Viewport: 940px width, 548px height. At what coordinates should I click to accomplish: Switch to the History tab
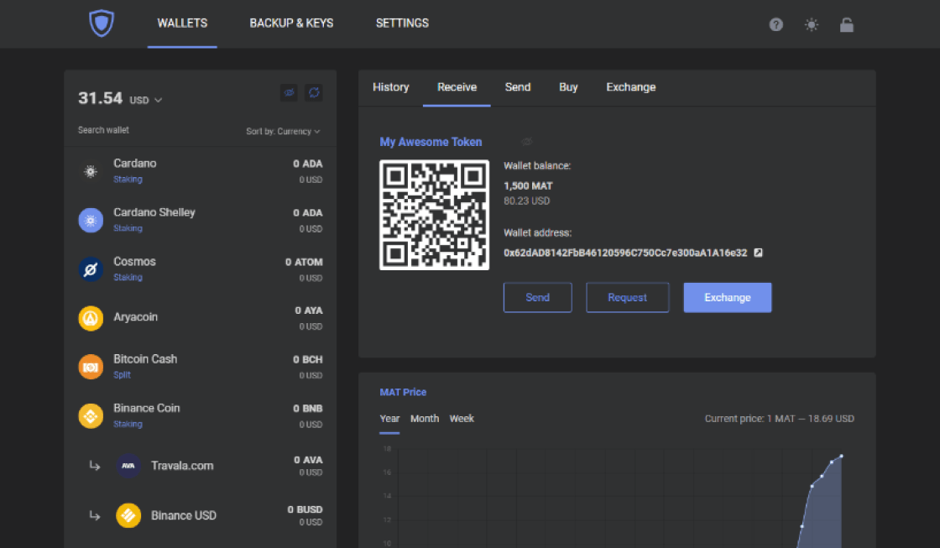pos(391,87)
